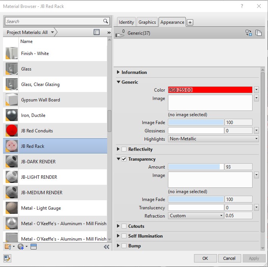
Task: Enable the Reflectivity checkbox
Action: click(124, 149)
